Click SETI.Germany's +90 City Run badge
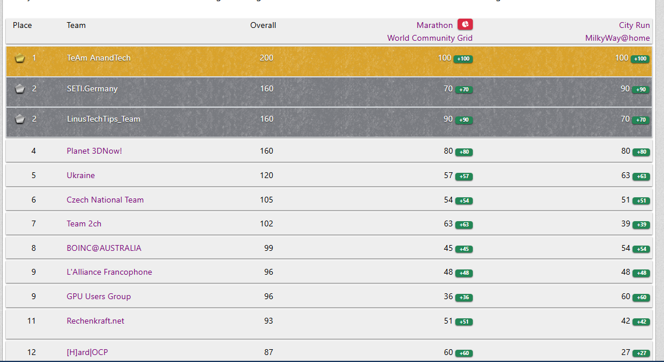This screenshot has height=362, width=664. [641, 90]
